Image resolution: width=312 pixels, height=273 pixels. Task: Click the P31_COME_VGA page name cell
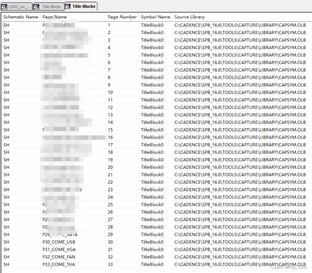59,250
